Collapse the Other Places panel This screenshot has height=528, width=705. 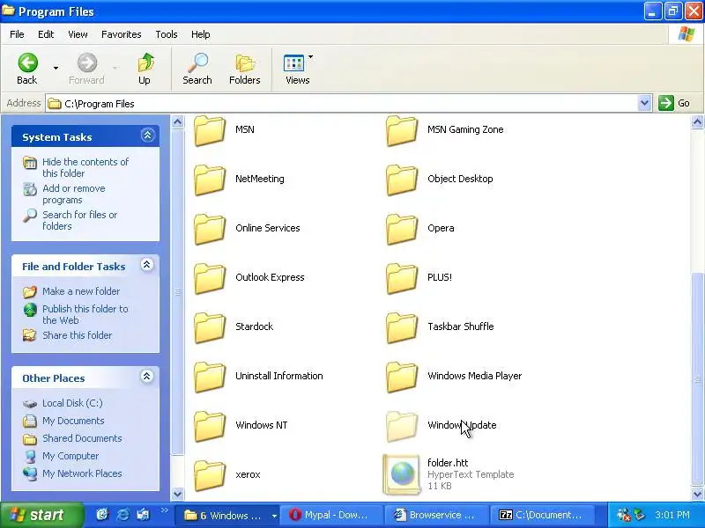[146, 376]
